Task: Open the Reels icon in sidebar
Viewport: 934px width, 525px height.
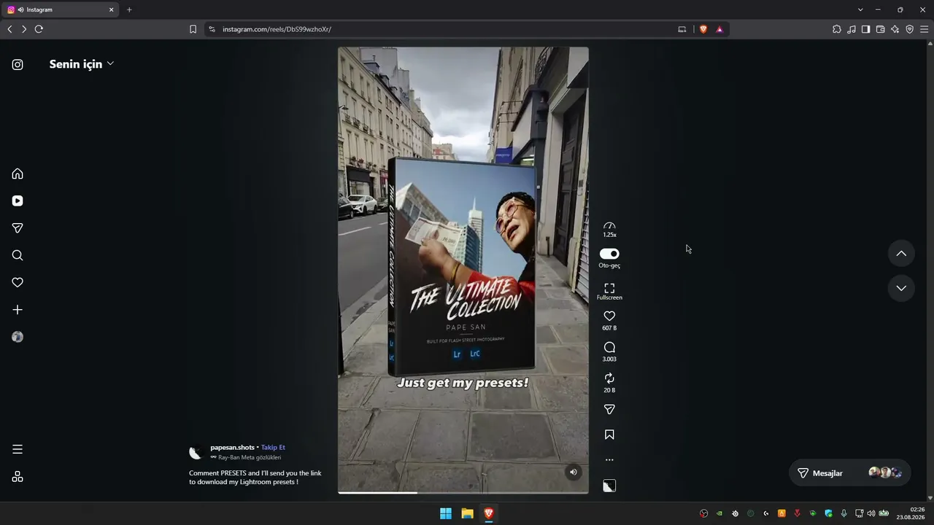Action: pyautogui.click(x=18, y=201)
